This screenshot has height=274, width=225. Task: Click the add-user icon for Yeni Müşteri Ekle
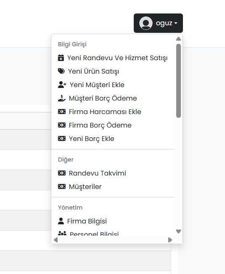[62, 85]
